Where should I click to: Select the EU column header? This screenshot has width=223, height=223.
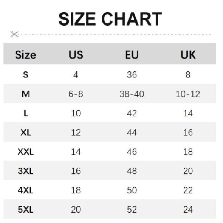pyautogui.click(x=132, y=55)
